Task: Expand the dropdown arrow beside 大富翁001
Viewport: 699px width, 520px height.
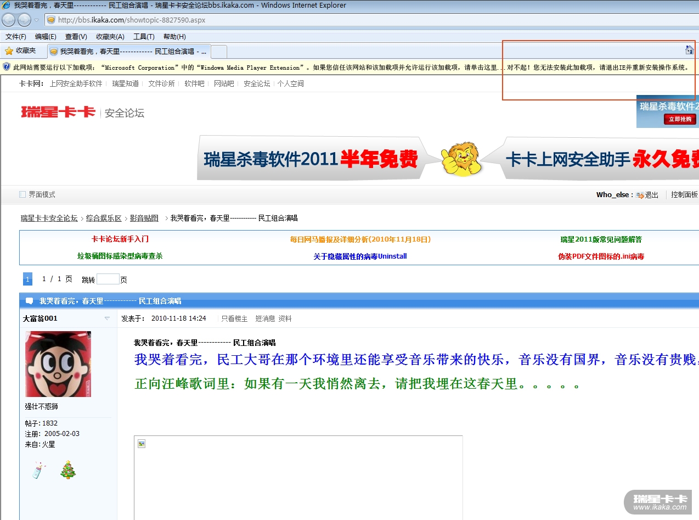Action: [x=107, y=318]
